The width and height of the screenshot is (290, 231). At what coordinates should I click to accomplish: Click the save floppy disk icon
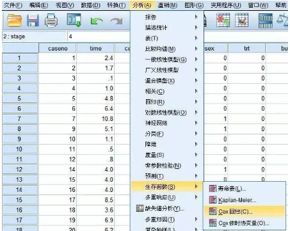[33, 20]
